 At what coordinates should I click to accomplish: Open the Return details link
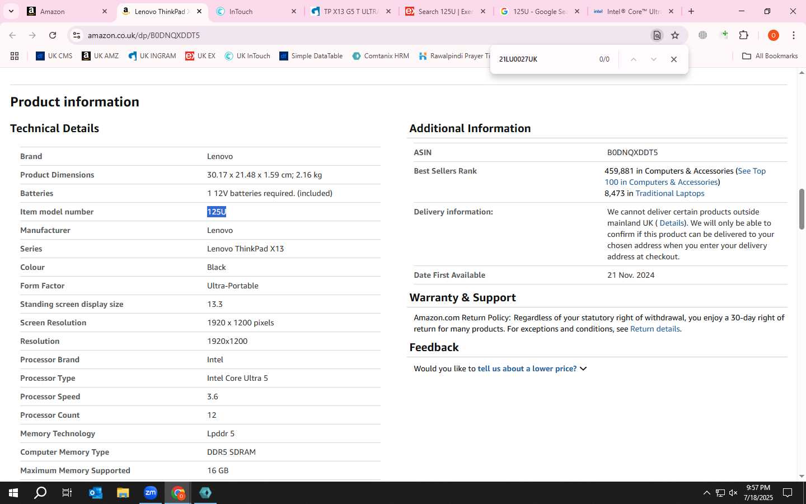(655, 329)
